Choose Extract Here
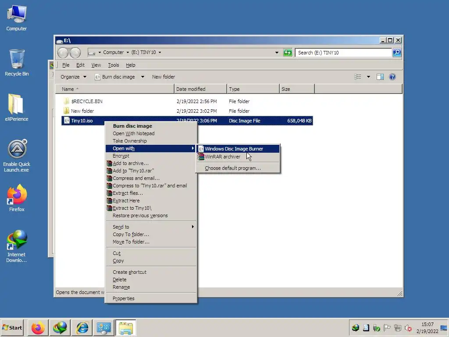449x337 pixels. click(151, 201)
